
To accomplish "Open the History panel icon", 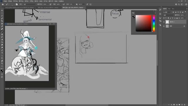I will [160, 10].
